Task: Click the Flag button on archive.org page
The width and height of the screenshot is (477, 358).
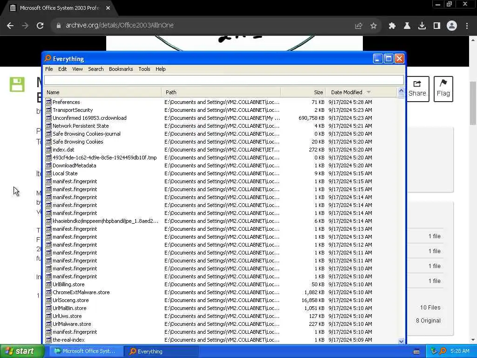Action: click(x=443, y=89)
